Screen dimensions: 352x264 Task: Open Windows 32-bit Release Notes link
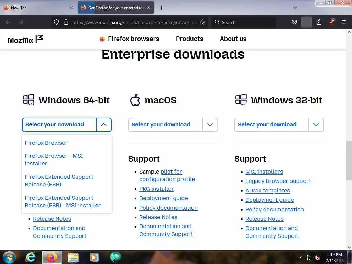264,219
